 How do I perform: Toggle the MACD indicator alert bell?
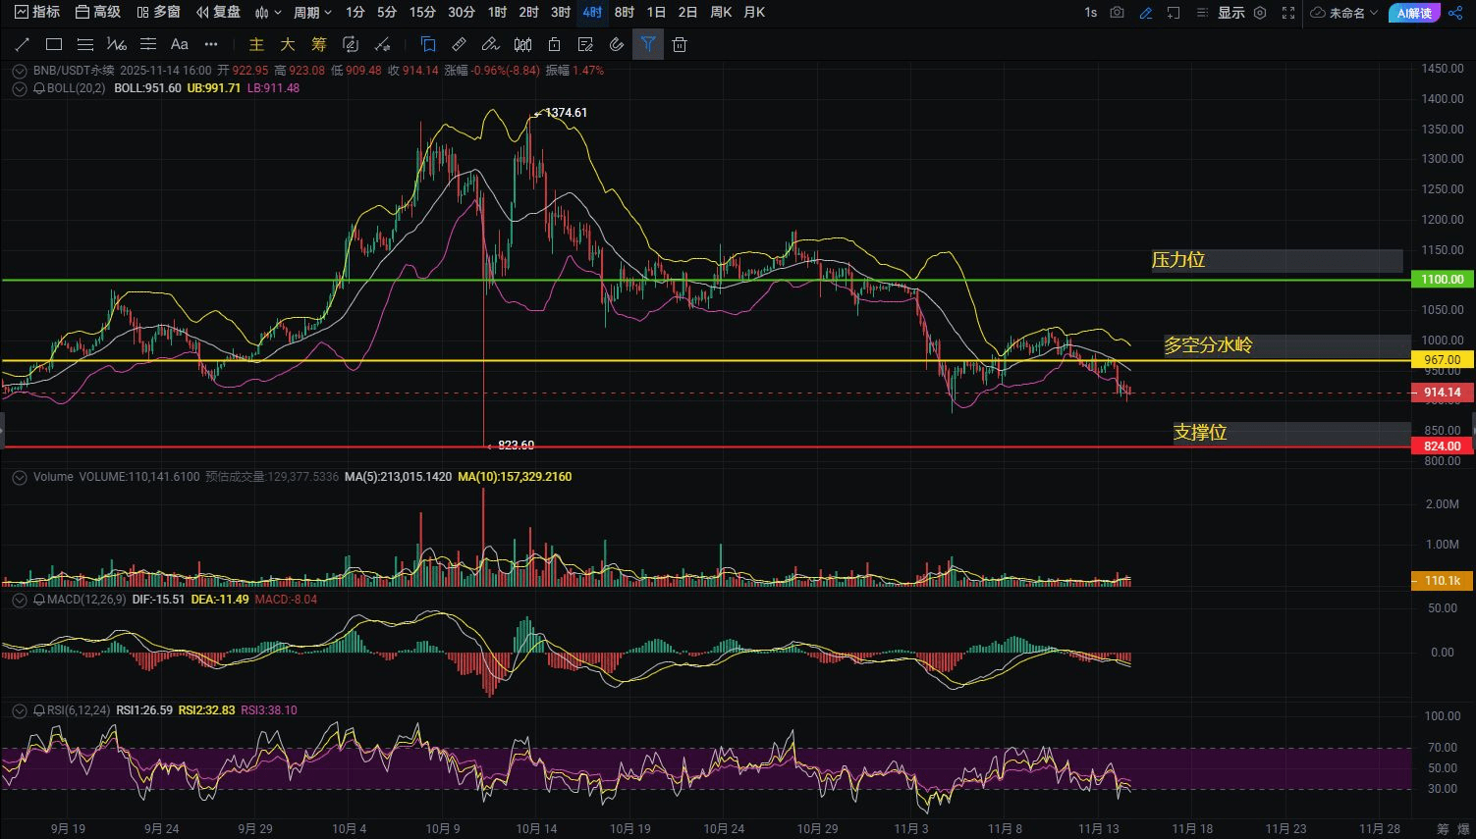pyautogui.click(x=39, y=600)
